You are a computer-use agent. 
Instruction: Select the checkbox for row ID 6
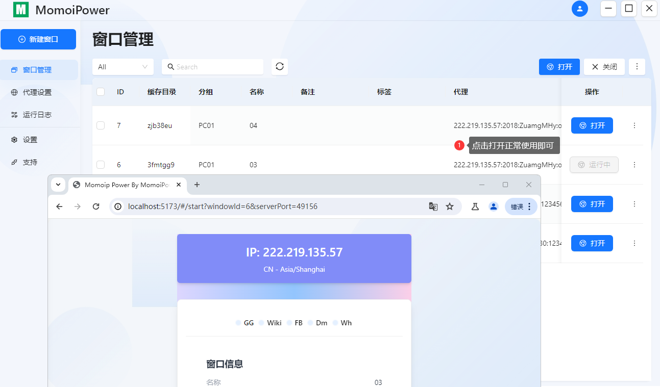100,164
